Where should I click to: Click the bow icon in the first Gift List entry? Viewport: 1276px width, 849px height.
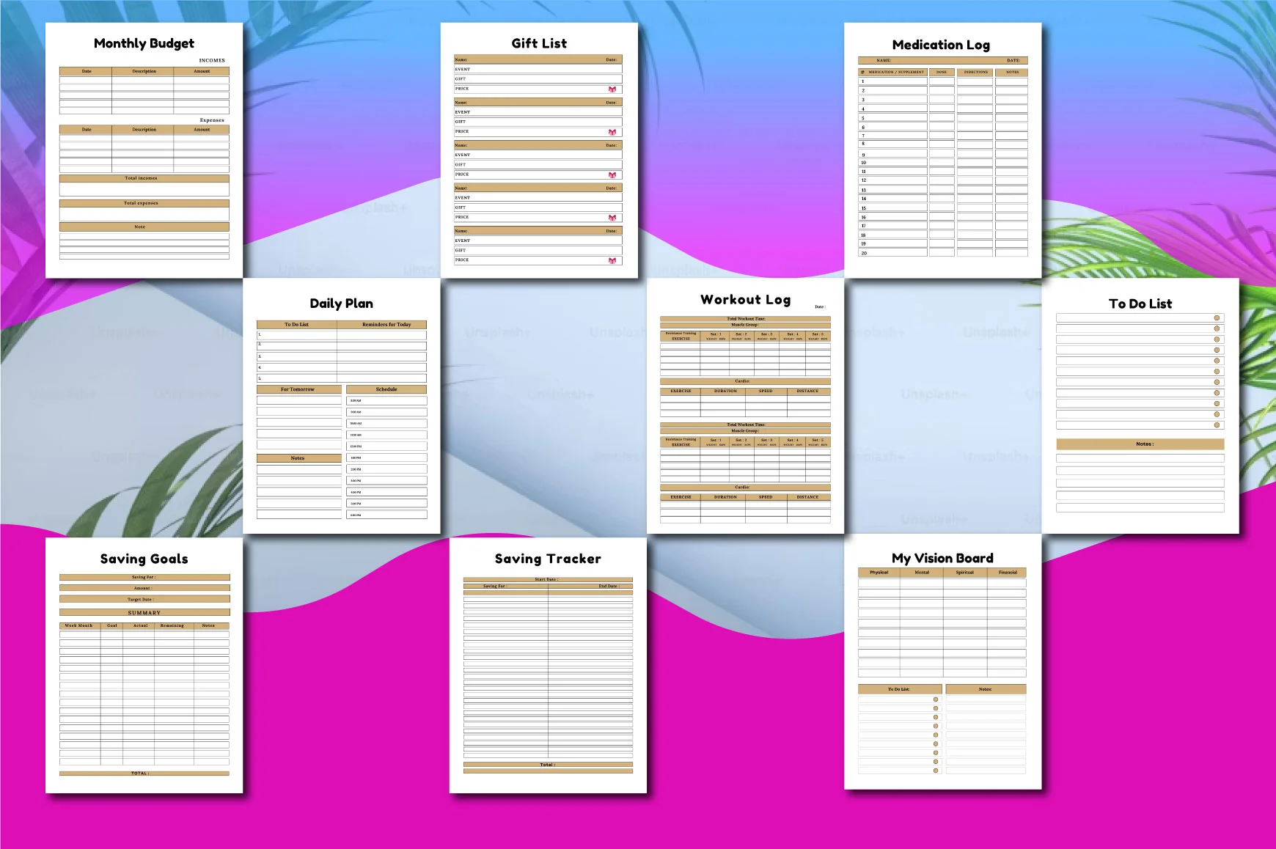pyautogui.click(x=612, y=89)
